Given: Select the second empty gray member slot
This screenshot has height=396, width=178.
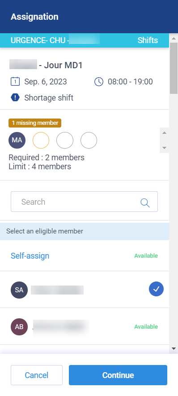Looking at the screenshot, I should coord(65,140).
